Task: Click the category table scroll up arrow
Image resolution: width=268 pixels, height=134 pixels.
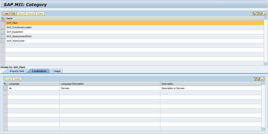Action: point(265,18)
